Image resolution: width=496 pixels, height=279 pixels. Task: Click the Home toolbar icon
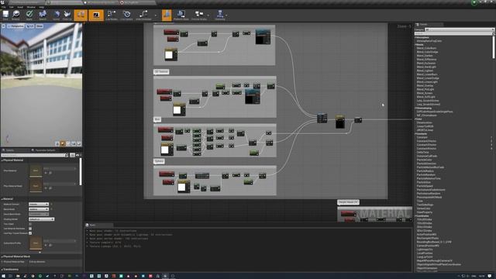(x=57, y=15)
